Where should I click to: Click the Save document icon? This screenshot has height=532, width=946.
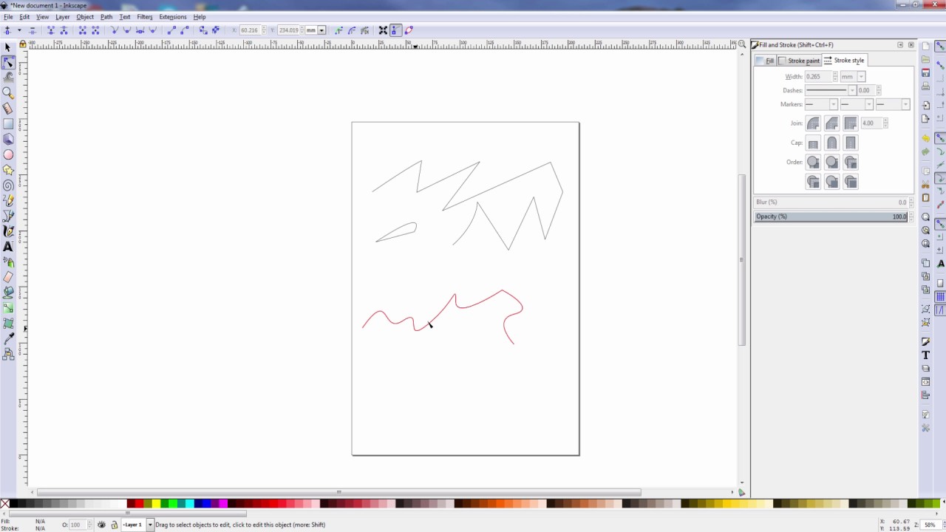(926, 73)
